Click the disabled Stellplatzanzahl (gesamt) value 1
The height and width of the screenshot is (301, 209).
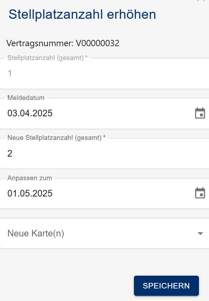click(10, 74)
